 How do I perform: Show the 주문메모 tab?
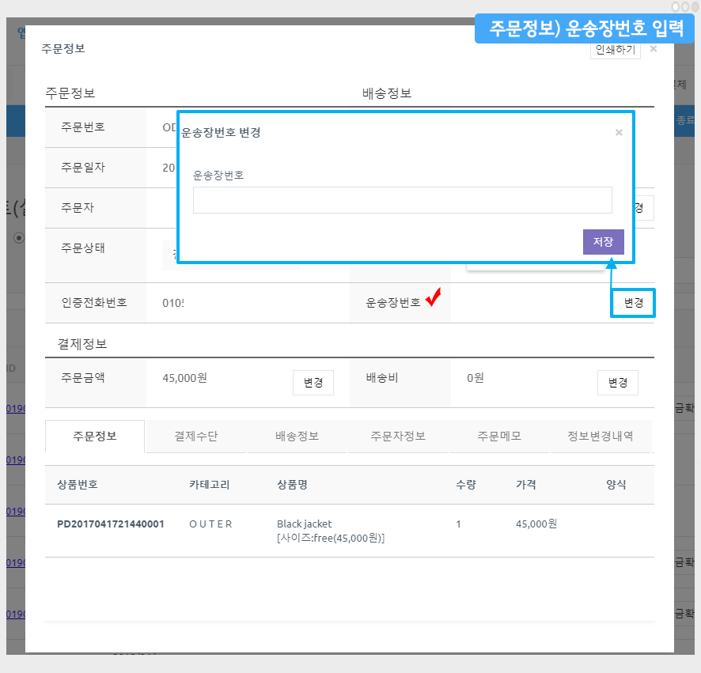pos(498,436)
